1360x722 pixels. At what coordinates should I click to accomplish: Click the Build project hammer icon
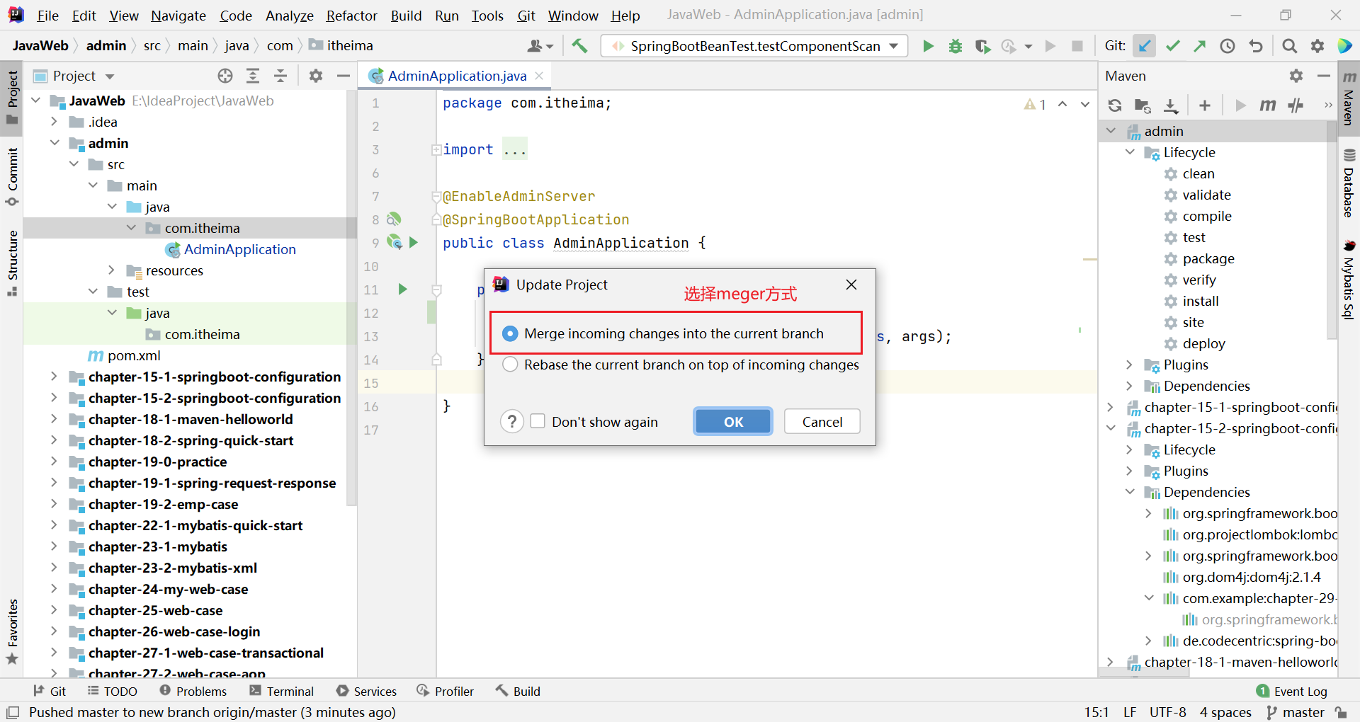tap(579, 46)
